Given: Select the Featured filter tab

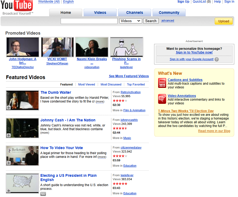Looking at the screenshot, I should [66, 84].
